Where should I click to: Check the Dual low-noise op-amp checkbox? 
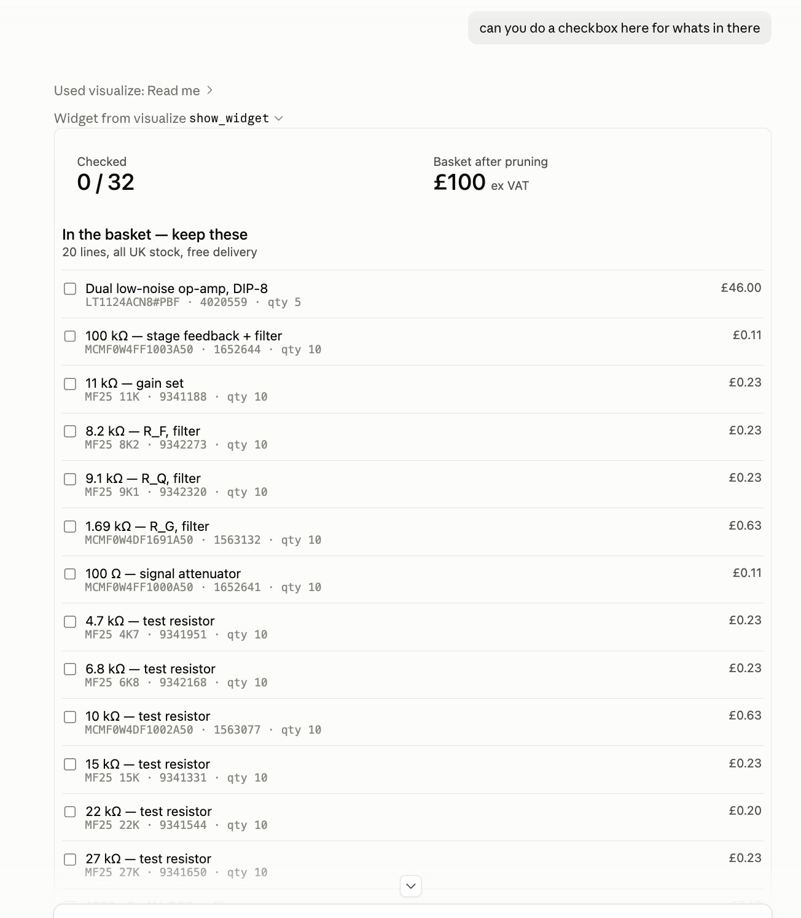pyautogui.click(x=70, y=289)
